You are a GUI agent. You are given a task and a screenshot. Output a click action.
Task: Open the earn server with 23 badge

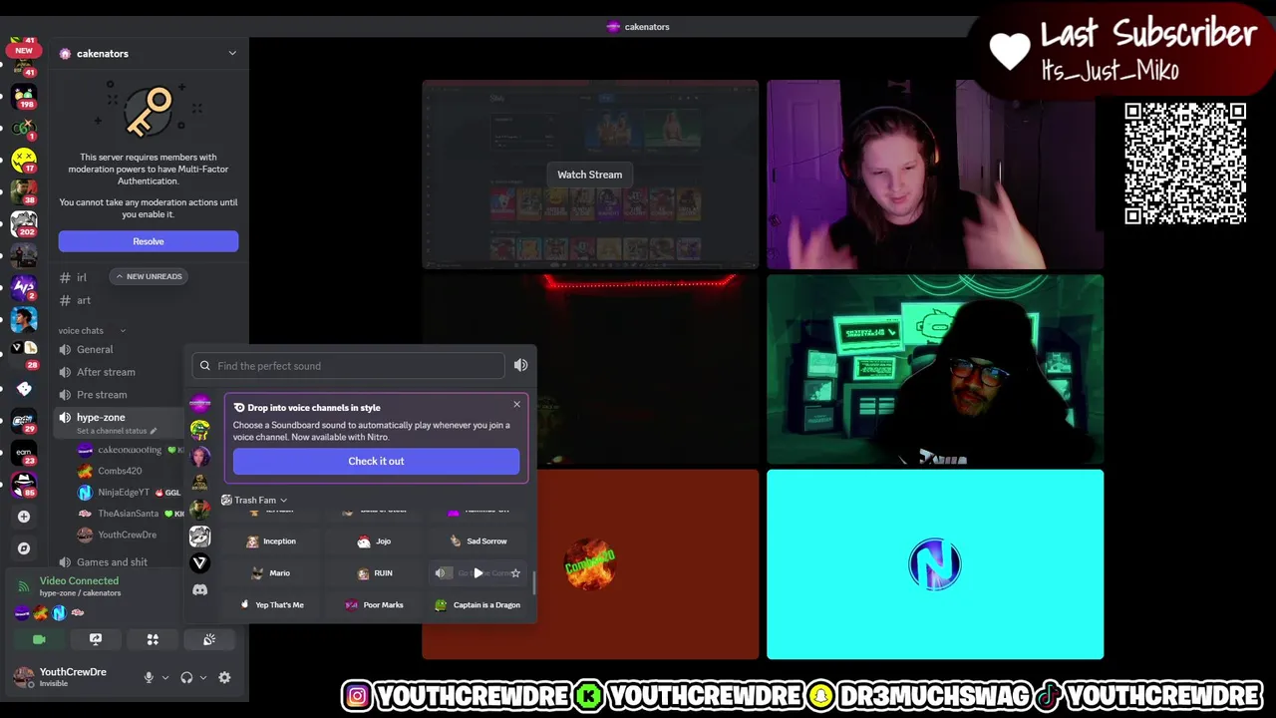pyautogui.click(x=24, y=453)
